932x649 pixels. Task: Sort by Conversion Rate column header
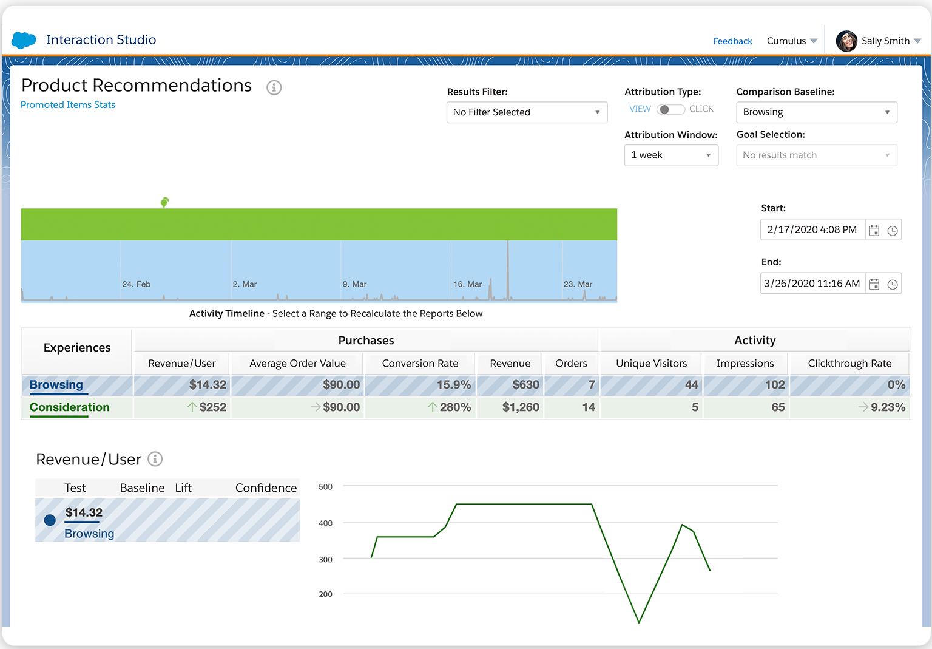pos(420,363)
